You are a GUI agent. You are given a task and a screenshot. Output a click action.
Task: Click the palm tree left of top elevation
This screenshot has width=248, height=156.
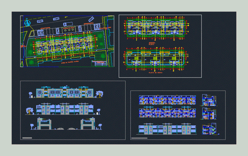pyautogui.click(x=30, y=95)
